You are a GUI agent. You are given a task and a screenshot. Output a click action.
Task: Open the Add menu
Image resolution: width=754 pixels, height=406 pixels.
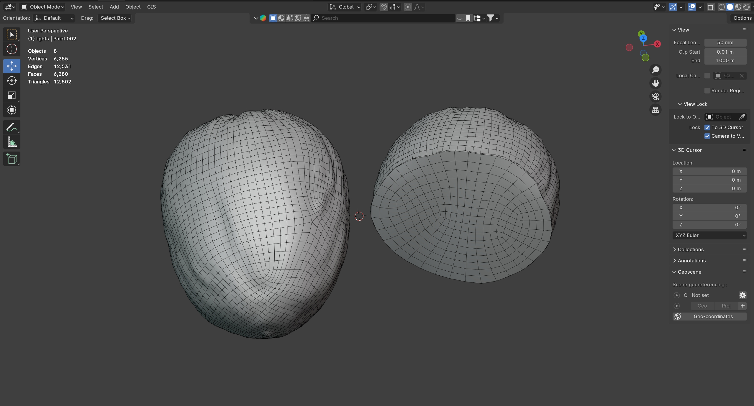pyautogui.click(x=114, y=7)
